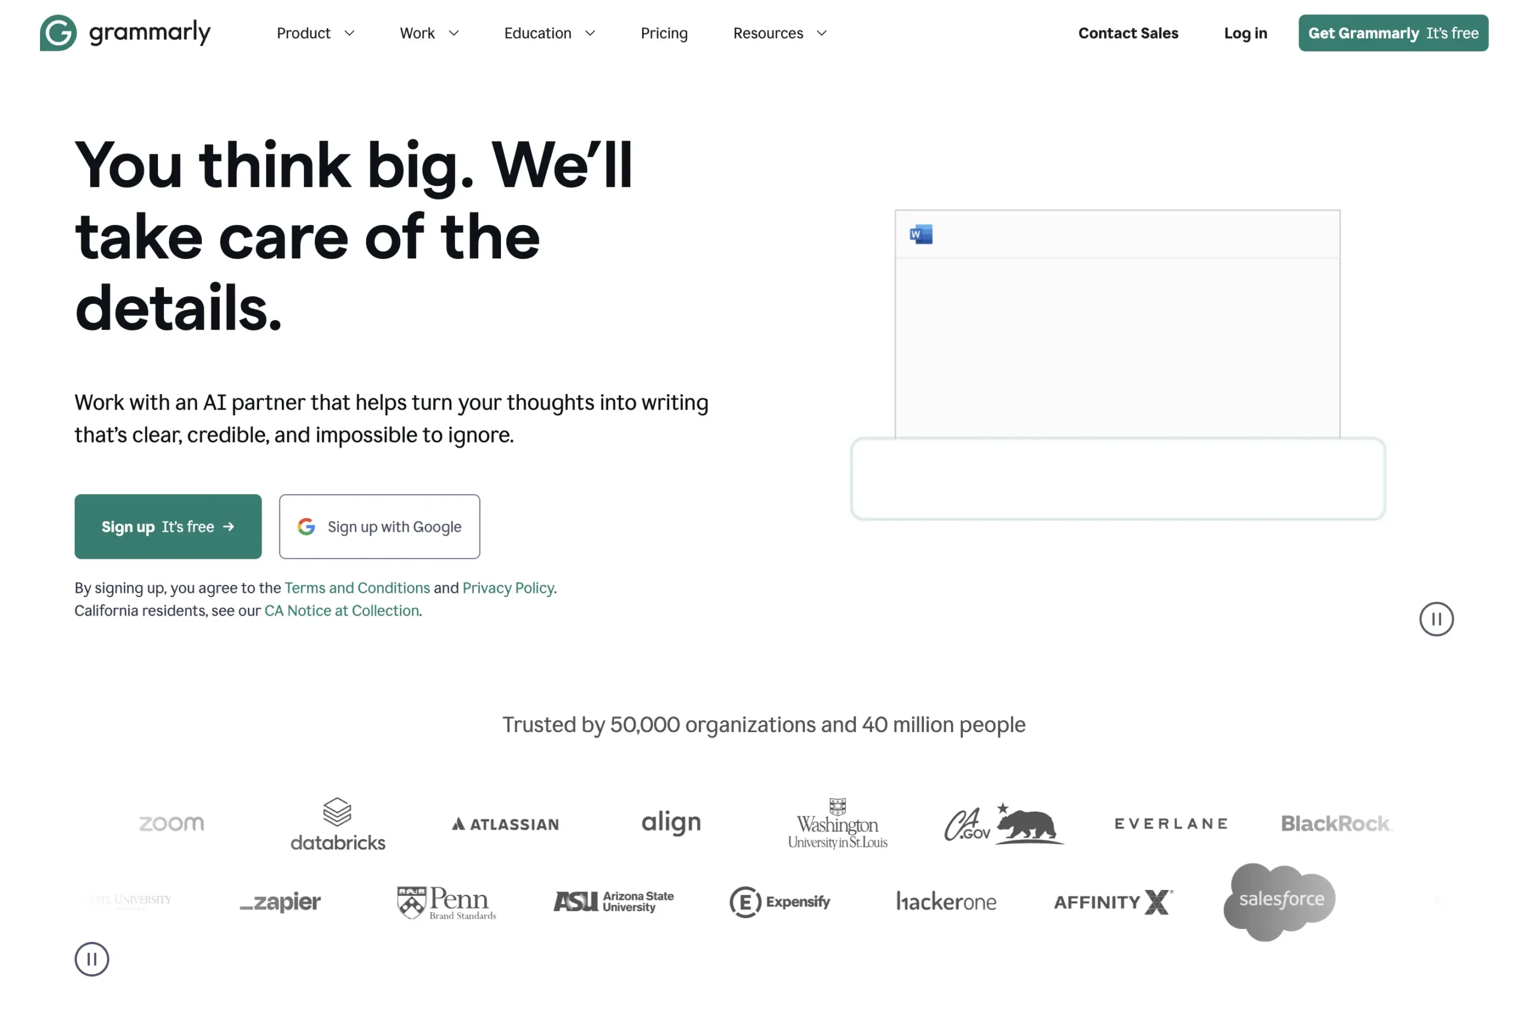Click the Databricks logo

(x=338, y=824)
